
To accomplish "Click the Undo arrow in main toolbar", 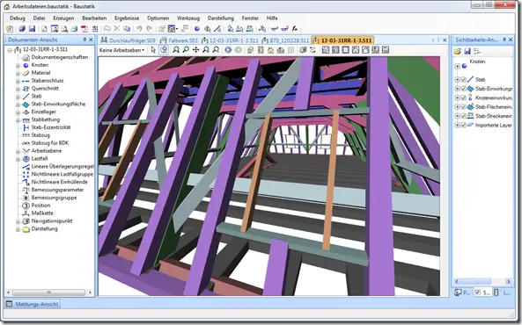I will [139, 29].
